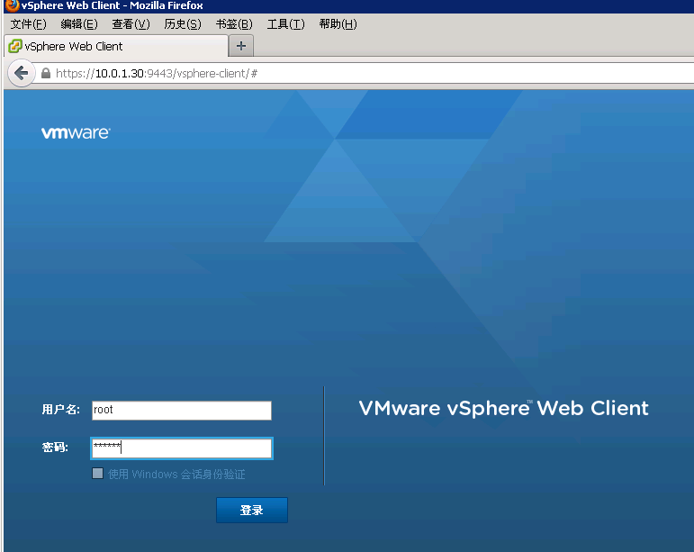The height and width of the screenshot is (552, 694).
Task: Open the 工具(T) menu
Action: click(286, 24)
